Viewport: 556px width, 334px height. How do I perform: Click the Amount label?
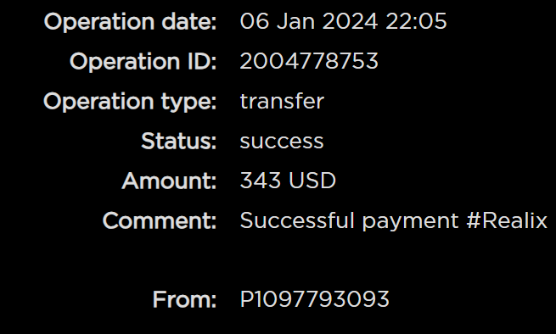tap(169, 181)
